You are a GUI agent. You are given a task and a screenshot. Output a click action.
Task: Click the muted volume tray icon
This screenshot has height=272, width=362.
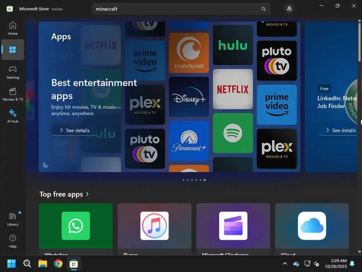tap(316, 263)
